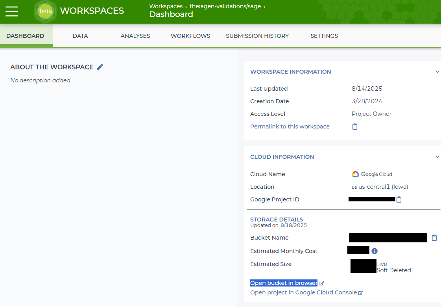Collapse the Workspace Information panel
The width and height of the screenshot is (441, 307).
coord(437,72)
